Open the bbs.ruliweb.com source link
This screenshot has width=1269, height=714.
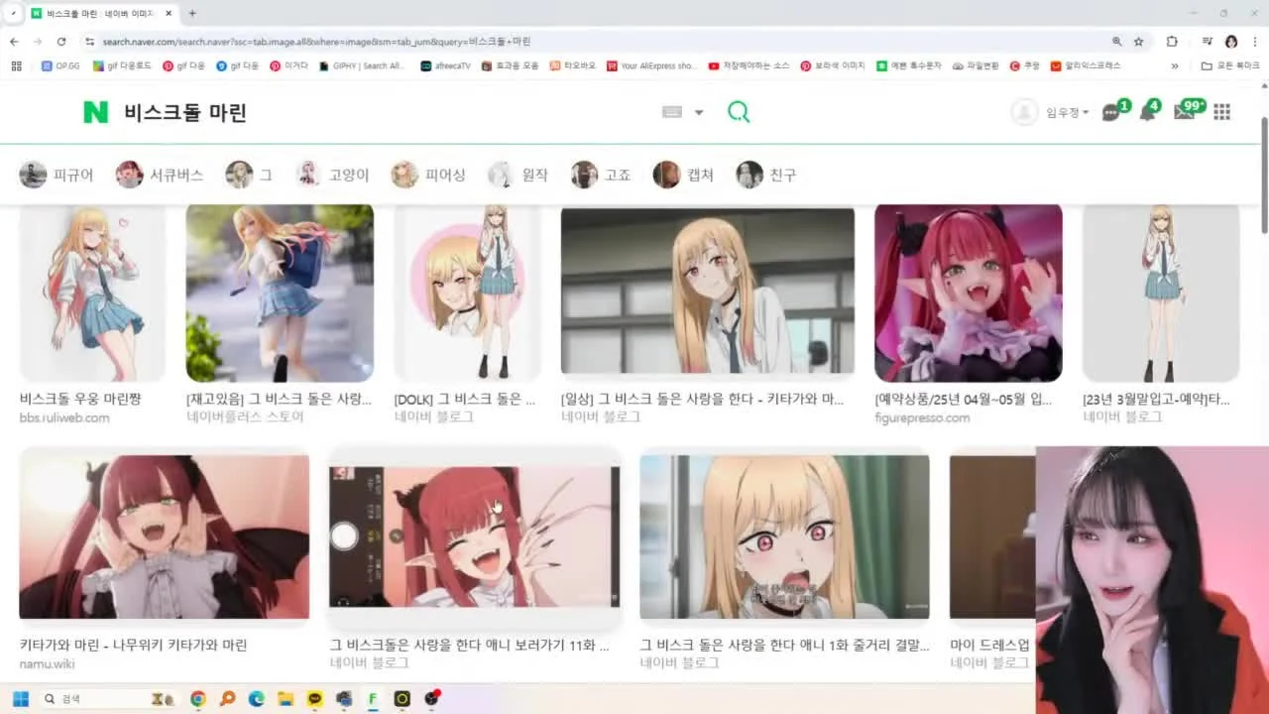tap(64, 417)
